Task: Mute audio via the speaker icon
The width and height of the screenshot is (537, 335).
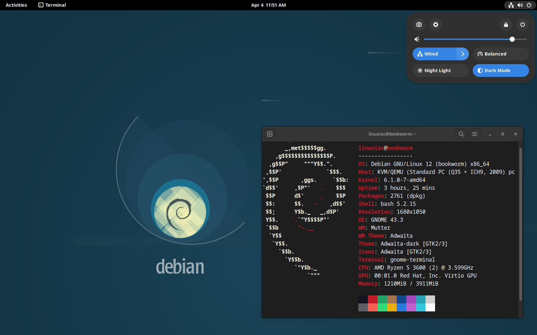Action: pyautogui.click(x=416, y=39)
